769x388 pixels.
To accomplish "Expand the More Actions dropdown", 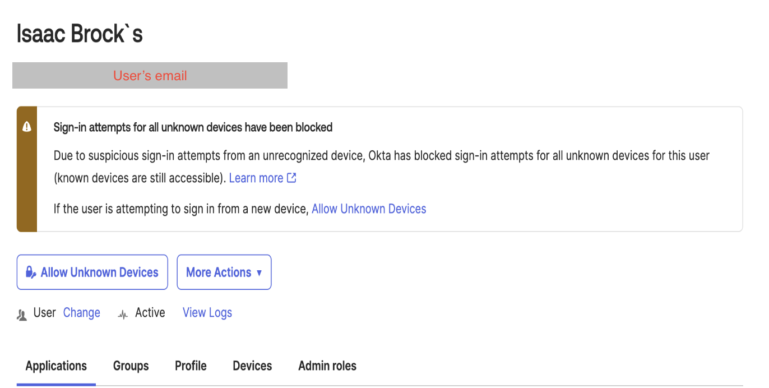I will [x=224, y=272].
